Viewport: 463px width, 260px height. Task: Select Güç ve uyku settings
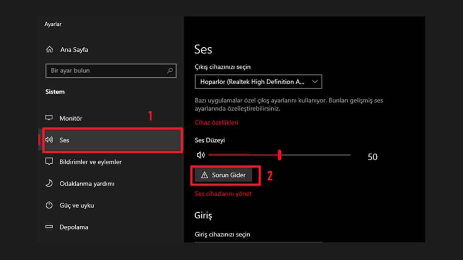pos(76,205)
